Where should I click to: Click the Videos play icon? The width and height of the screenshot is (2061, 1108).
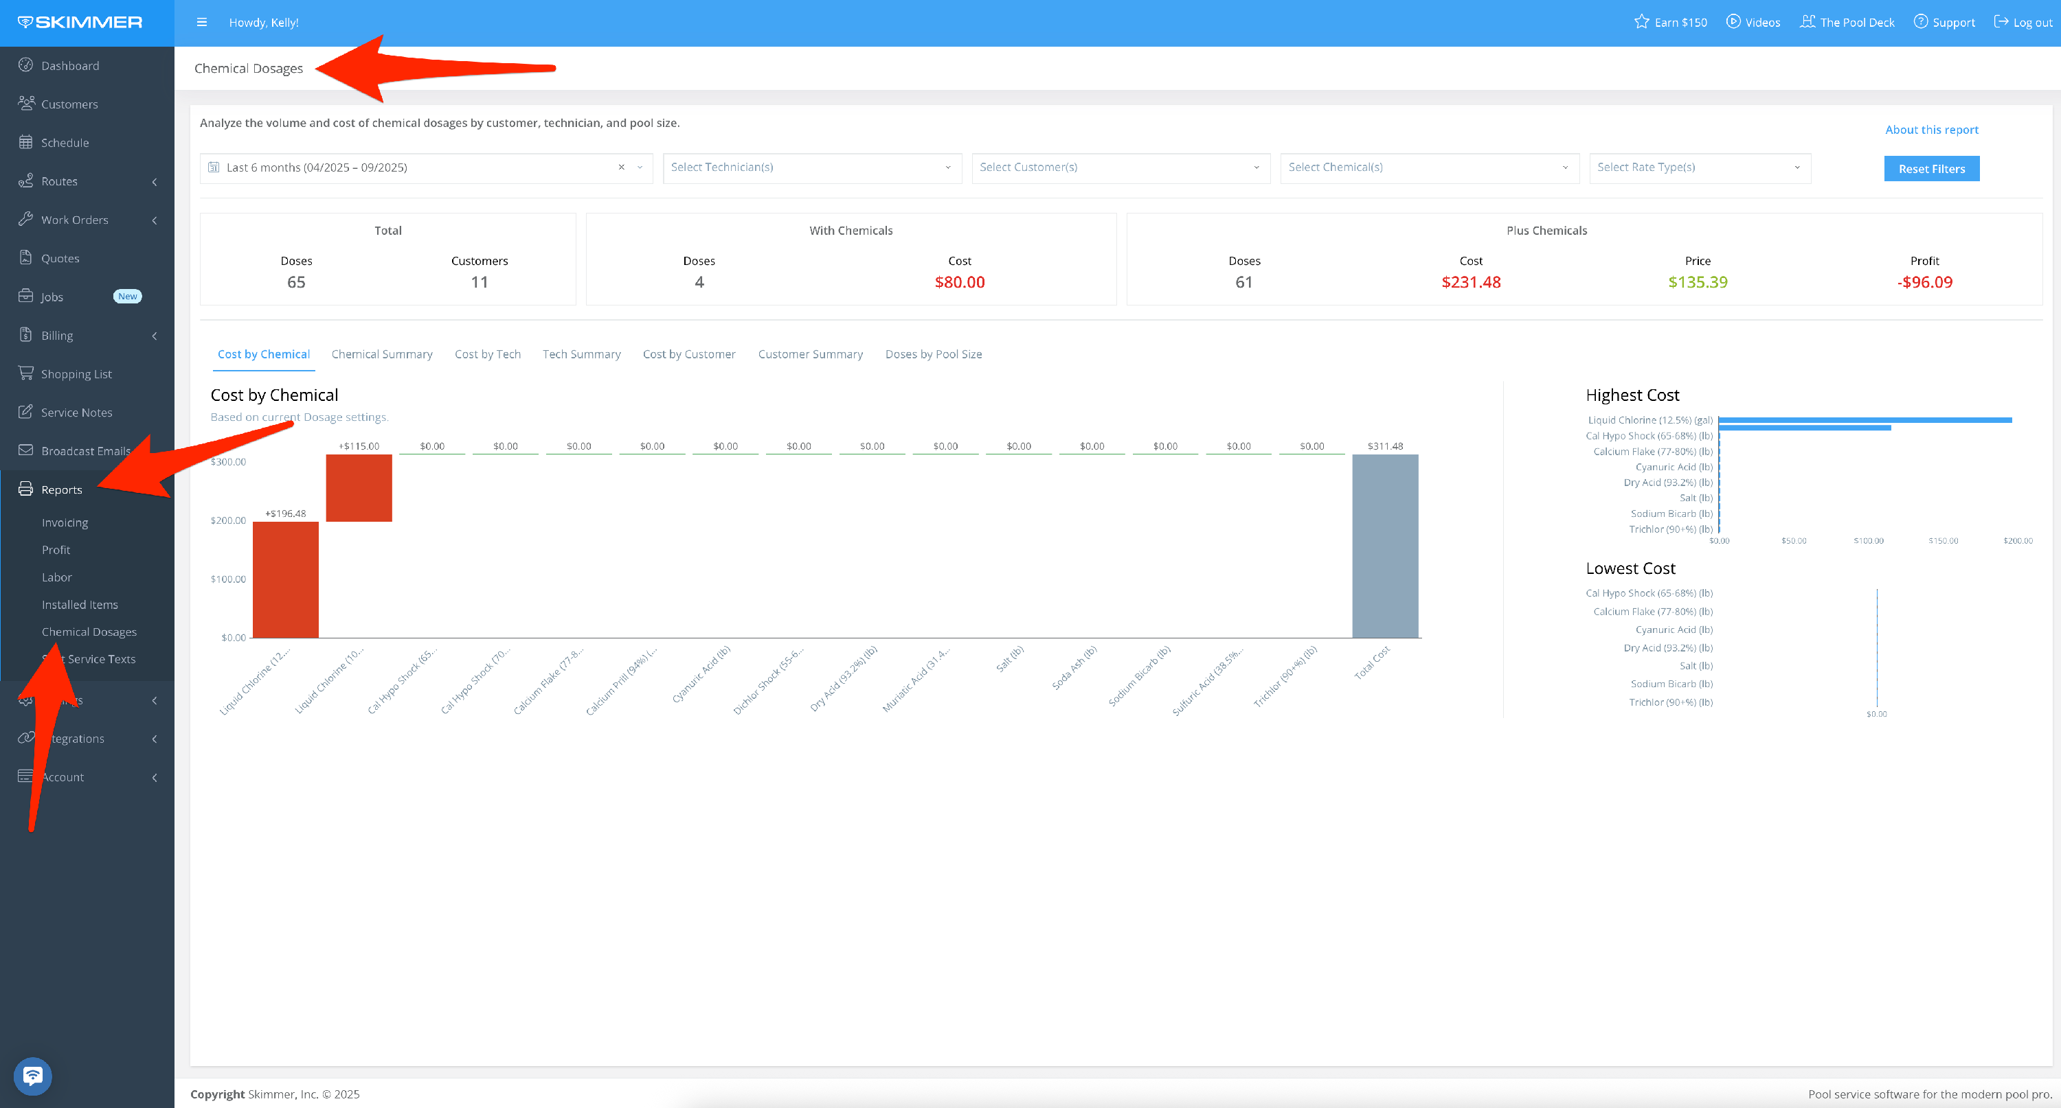[x=1733, y=23]
